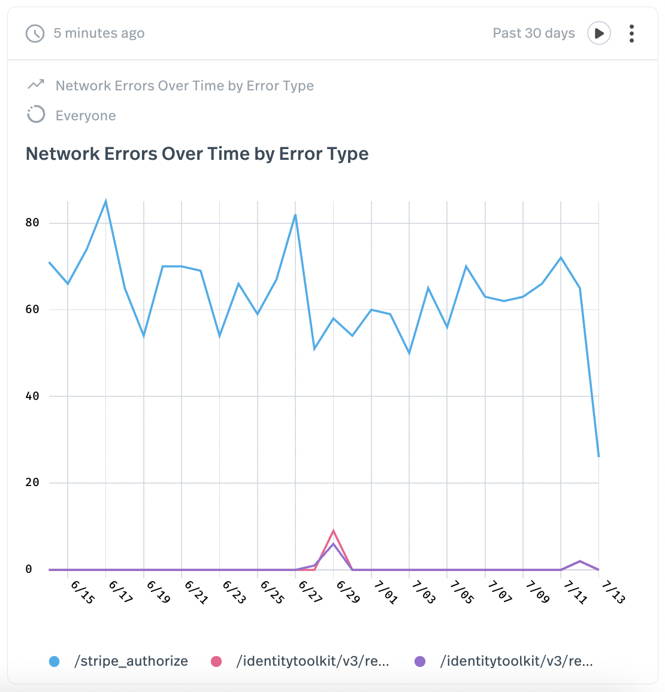This screenshot has width=665, height=692.
Task: Click the 7/13 x-axis date label
Action: coord(612,591)
